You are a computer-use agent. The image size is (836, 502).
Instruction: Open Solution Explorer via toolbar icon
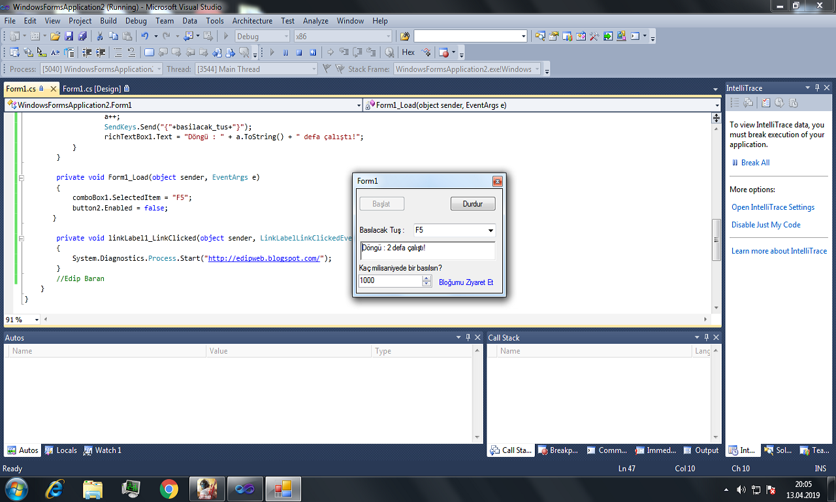540,37
